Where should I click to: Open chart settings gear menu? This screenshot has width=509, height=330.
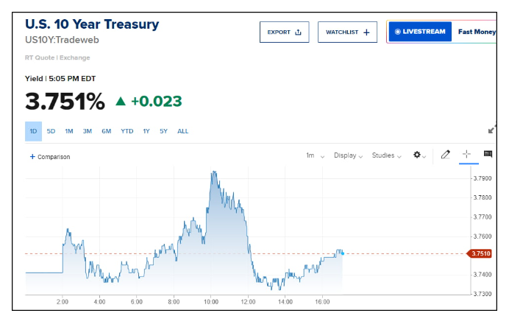pos(419,155)
